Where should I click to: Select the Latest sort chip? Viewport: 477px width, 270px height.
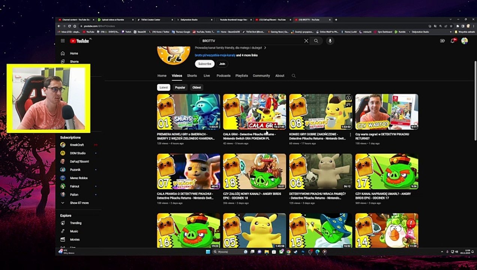164,87
